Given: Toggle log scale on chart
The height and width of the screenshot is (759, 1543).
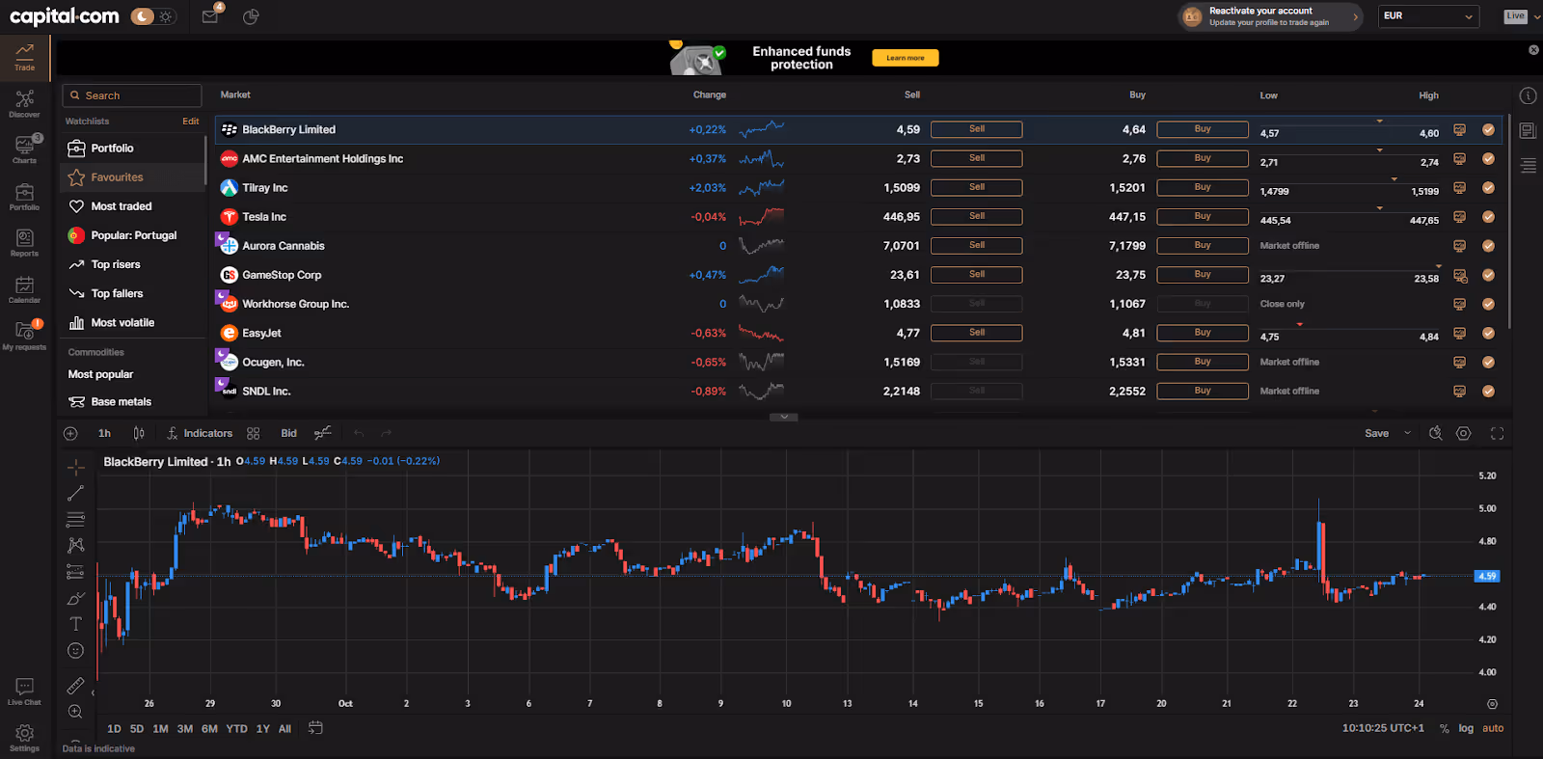Looking at the screenshot, I should point(1466,728).
